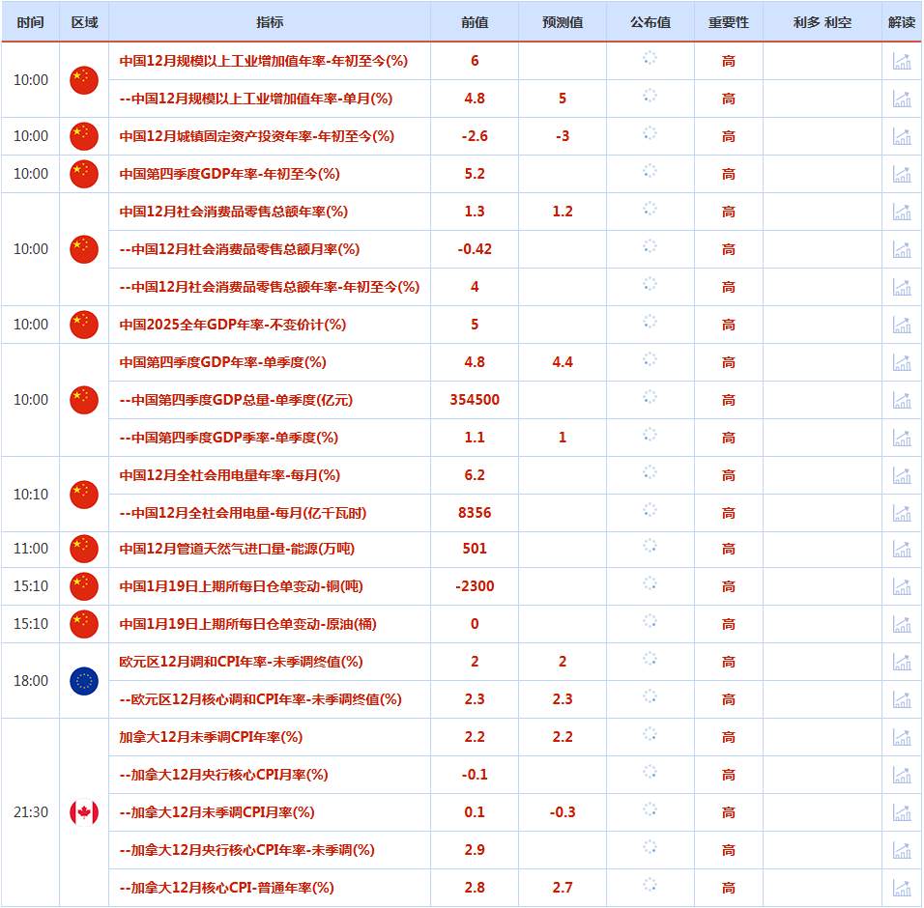Click the 区域 column header
Image resolution: width=924 pixels, height=908 pixels.
(83, 21)
